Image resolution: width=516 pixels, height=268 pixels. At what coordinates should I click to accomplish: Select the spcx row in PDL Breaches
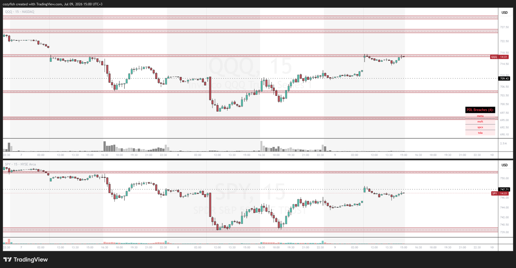tap(480, 127)
